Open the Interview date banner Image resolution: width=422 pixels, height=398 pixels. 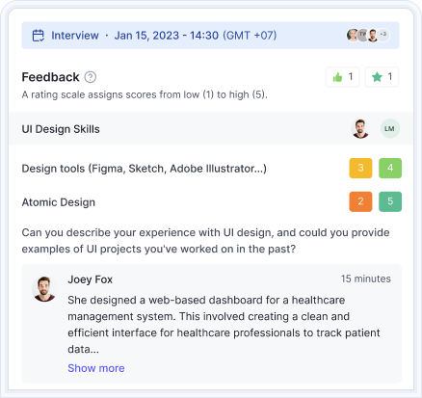[210, 36]
